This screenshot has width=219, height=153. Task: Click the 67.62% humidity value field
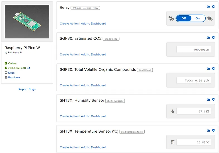pyautogui.click(x=194, y=111)
